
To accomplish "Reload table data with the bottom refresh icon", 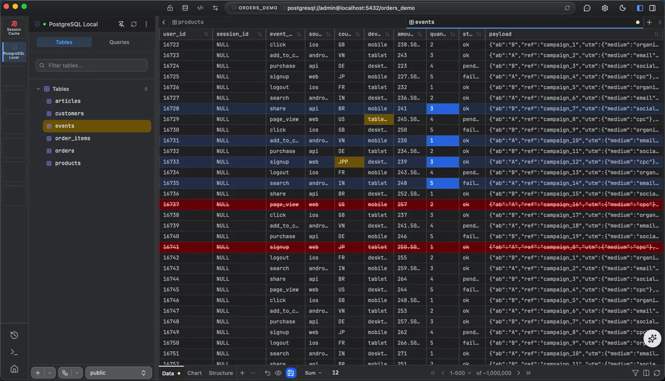I will click(x=657, y=373).
